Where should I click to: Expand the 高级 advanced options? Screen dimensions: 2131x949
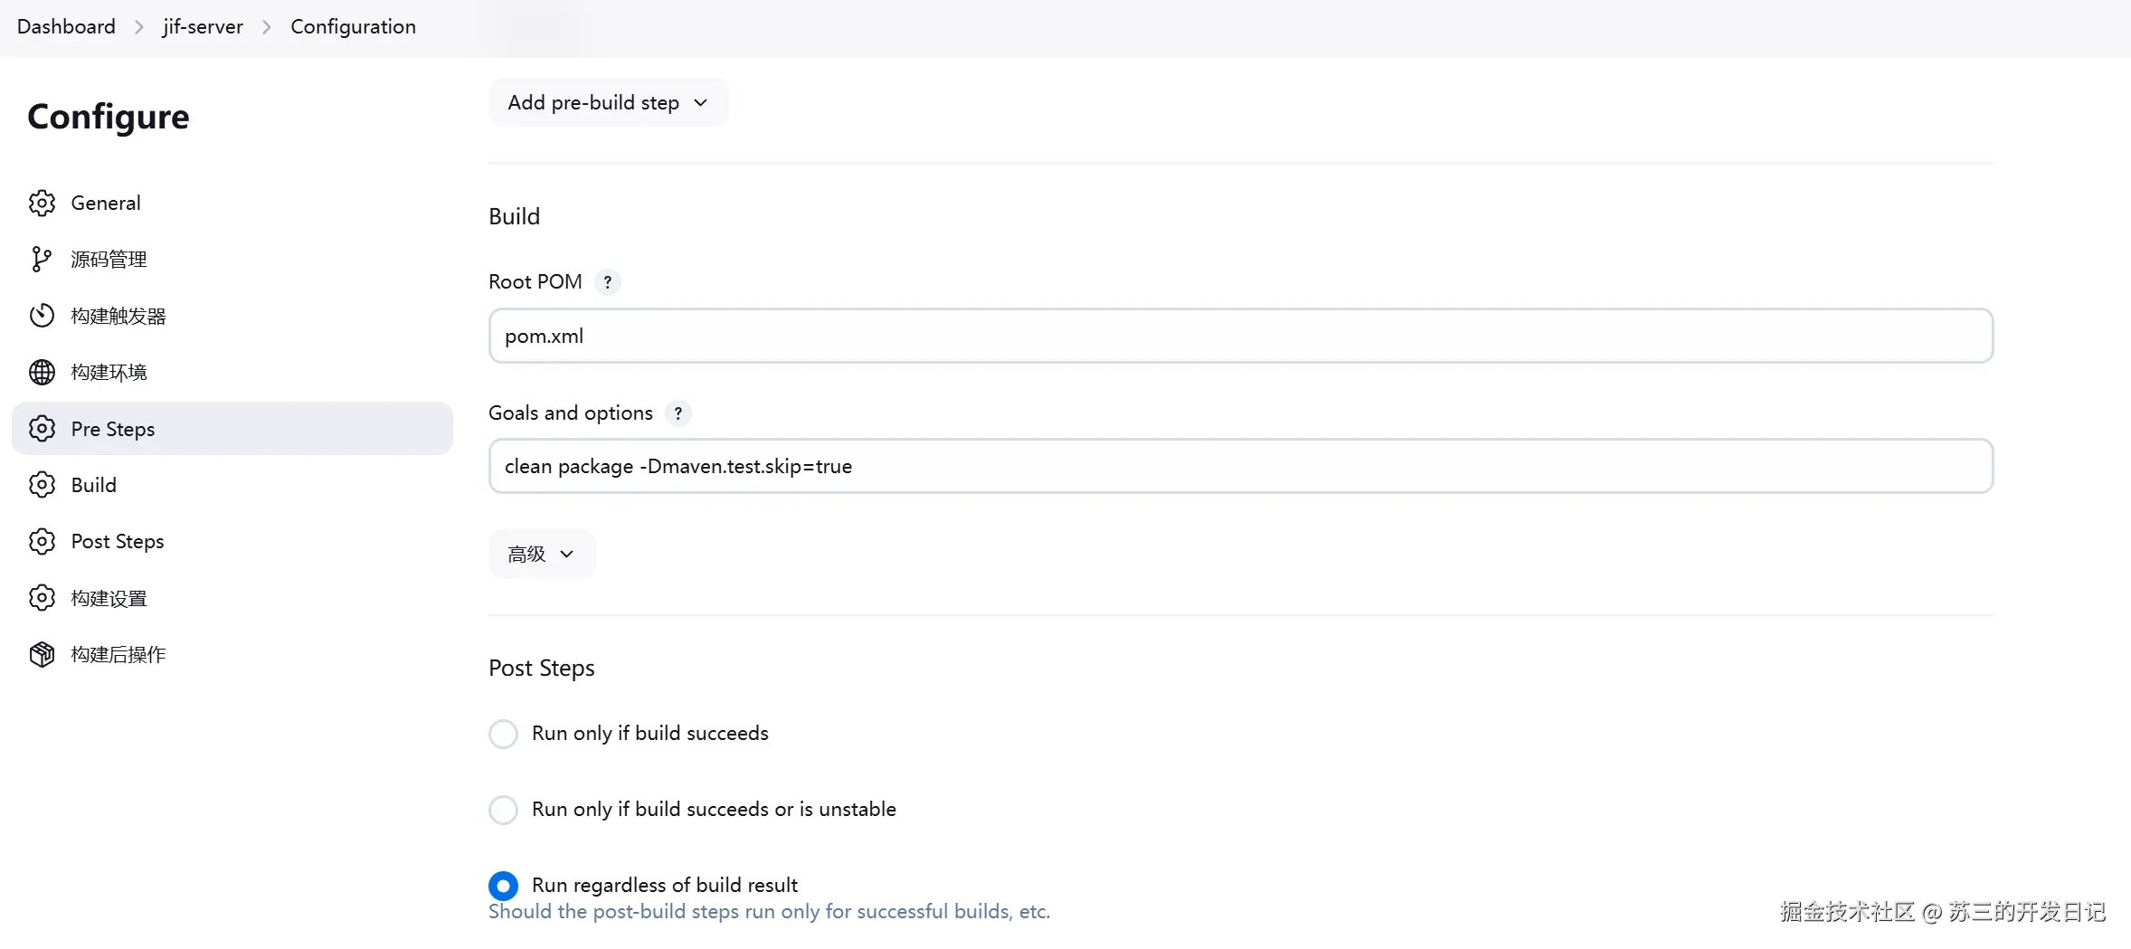click(x=541, y=554)
